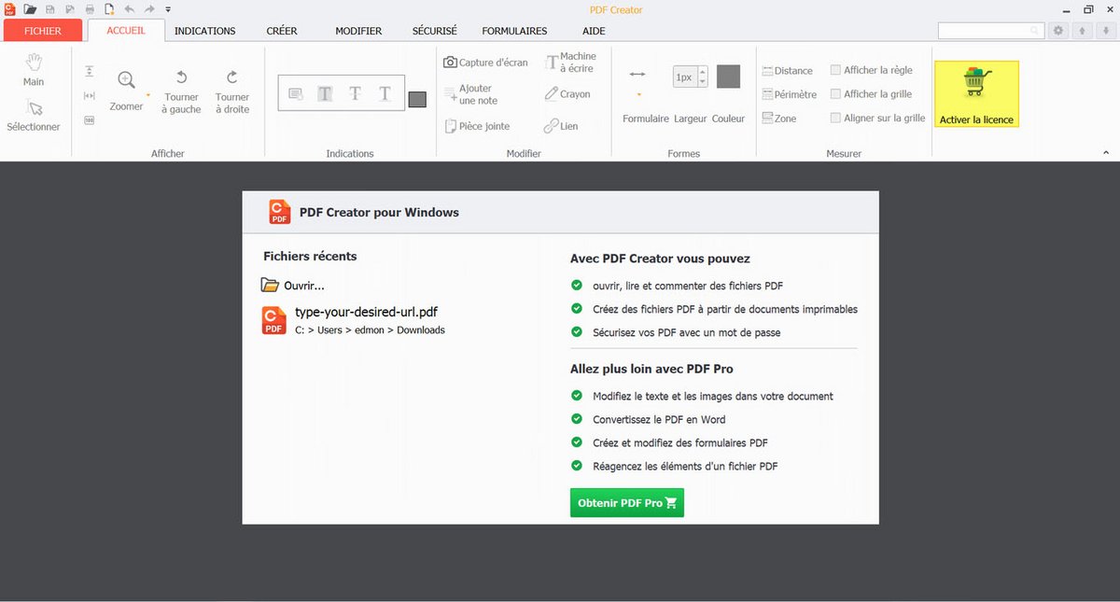This screenshot has height=602, width=1120.
Task: Click the Obtenir PDF Pro button
Action: [626, 503]
